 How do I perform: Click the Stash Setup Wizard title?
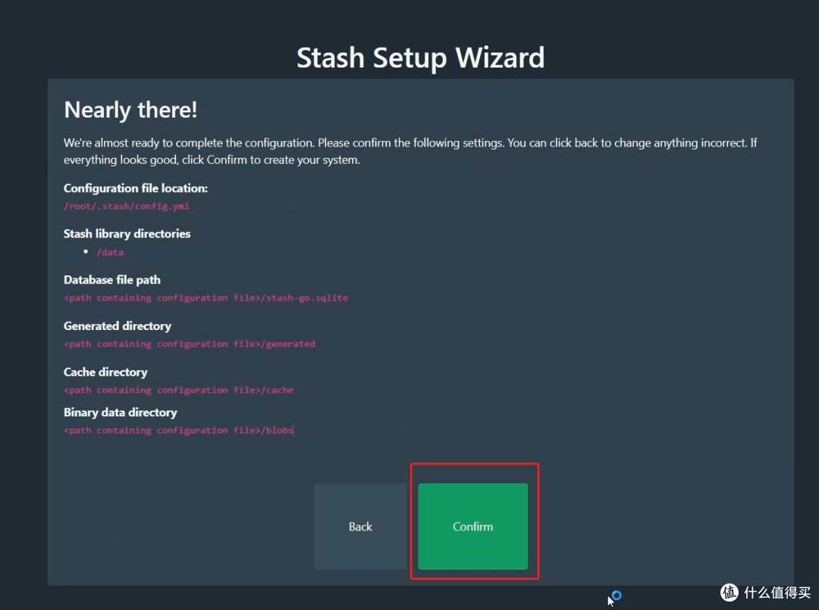(x=420, y=58)
